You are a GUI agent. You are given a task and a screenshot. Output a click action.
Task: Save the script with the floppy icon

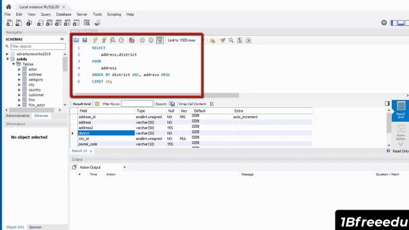coord(85,40)
